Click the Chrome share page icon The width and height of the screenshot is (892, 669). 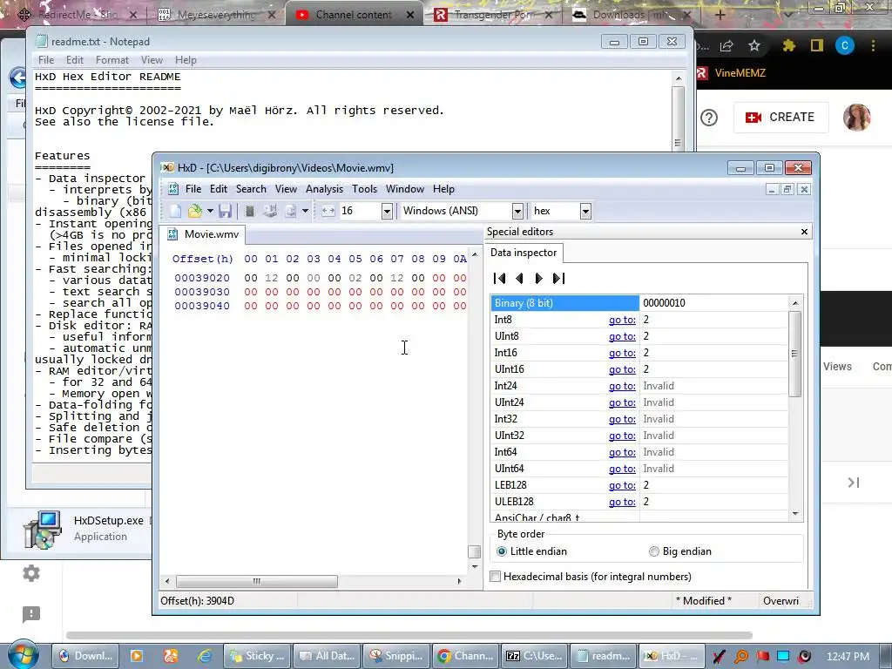(726, 45)
